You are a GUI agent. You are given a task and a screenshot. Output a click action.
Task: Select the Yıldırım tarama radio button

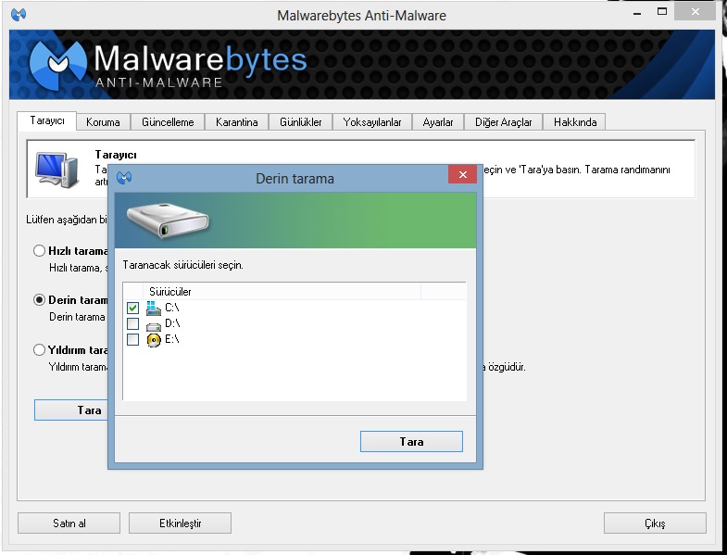40,350
